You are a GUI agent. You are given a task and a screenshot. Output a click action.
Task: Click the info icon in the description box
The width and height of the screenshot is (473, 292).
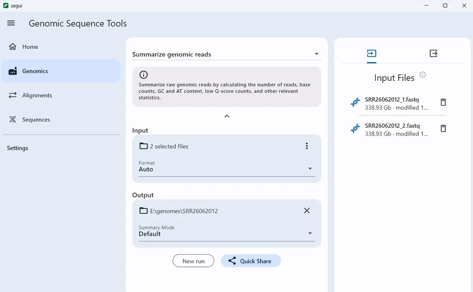point(144,74)
